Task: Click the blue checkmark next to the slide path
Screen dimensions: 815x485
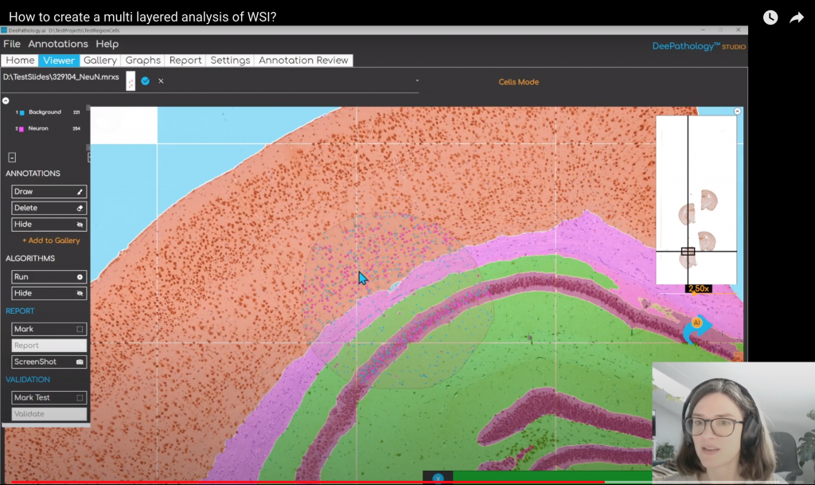Action: coord(146,81)
